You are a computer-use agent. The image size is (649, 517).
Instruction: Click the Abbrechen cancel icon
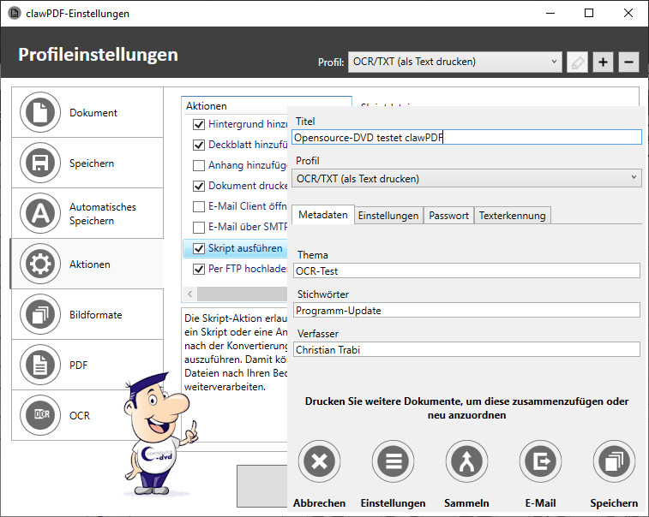click(x=319, y=462)
